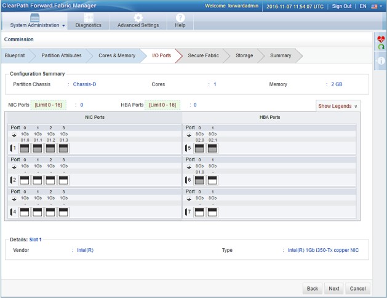Select NIC slot 1 port 0 icon
387x298 pixels.
[26, 148]
